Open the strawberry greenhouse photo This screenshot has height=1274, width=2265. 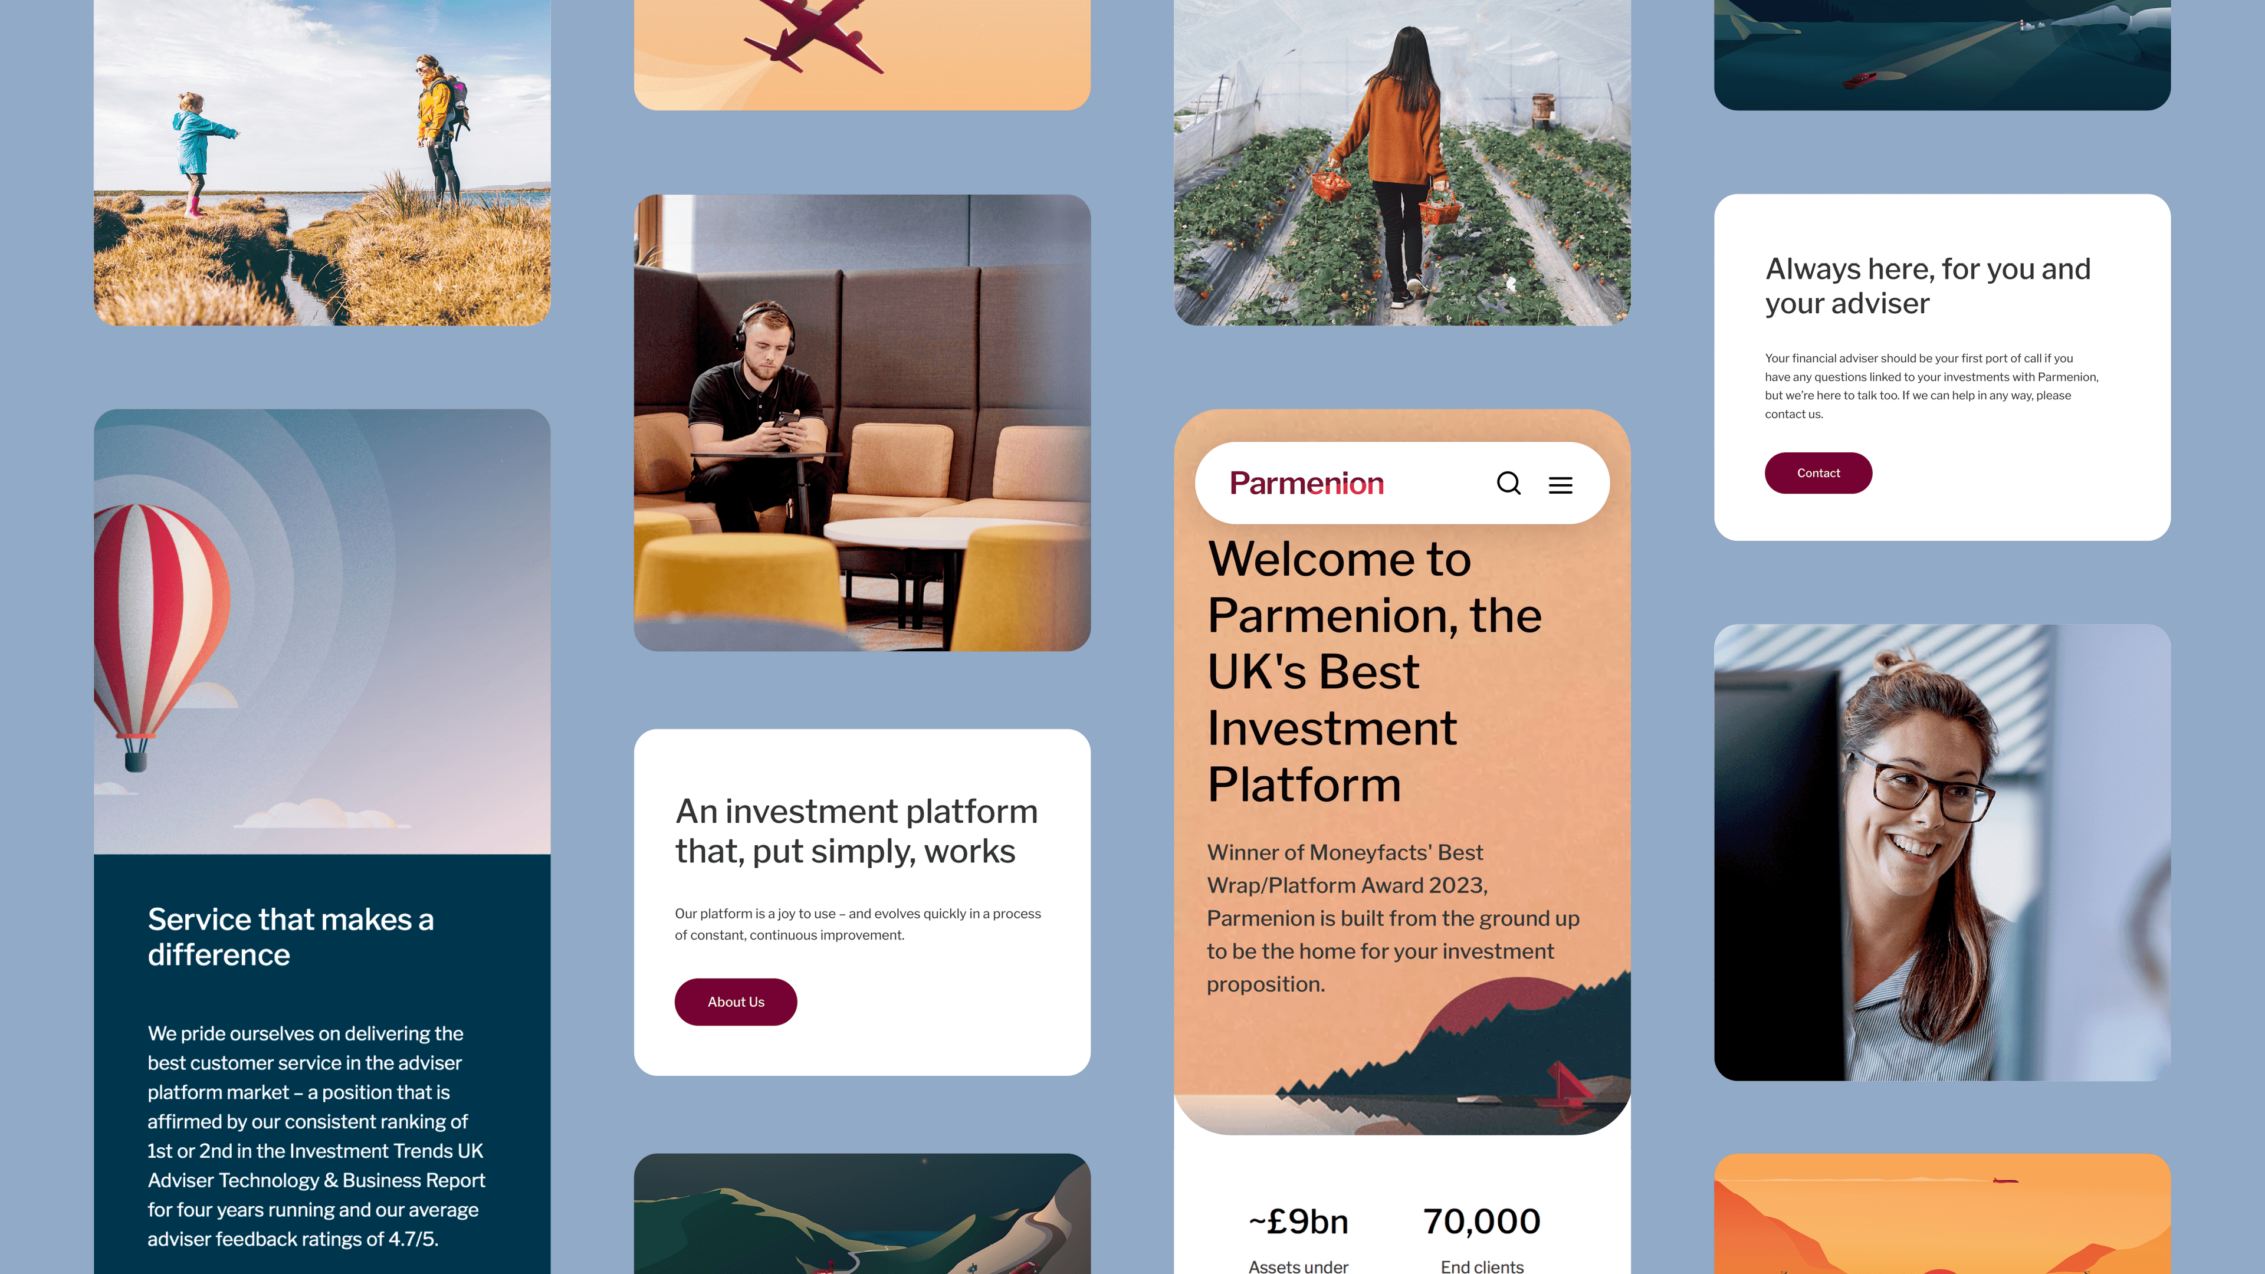coord(1403,163)
